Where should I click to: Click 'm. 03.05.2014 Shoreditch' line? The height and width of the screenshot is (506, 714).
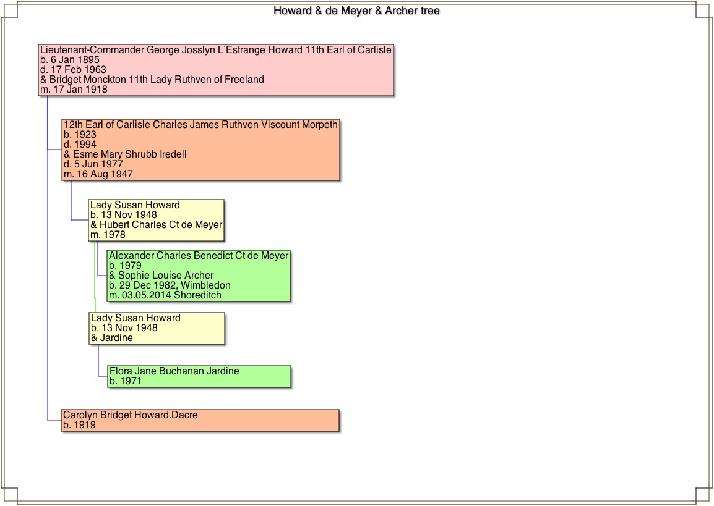[165, 295]
